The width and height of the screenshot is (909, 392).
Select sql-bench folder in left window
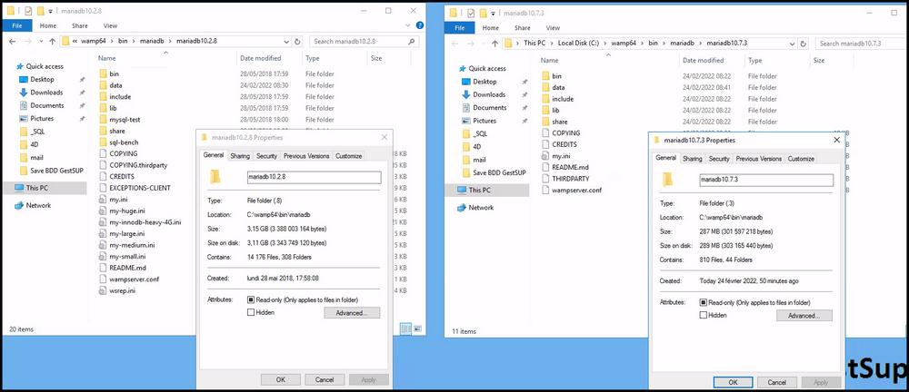pyautogui.click(x=124, y=142)
